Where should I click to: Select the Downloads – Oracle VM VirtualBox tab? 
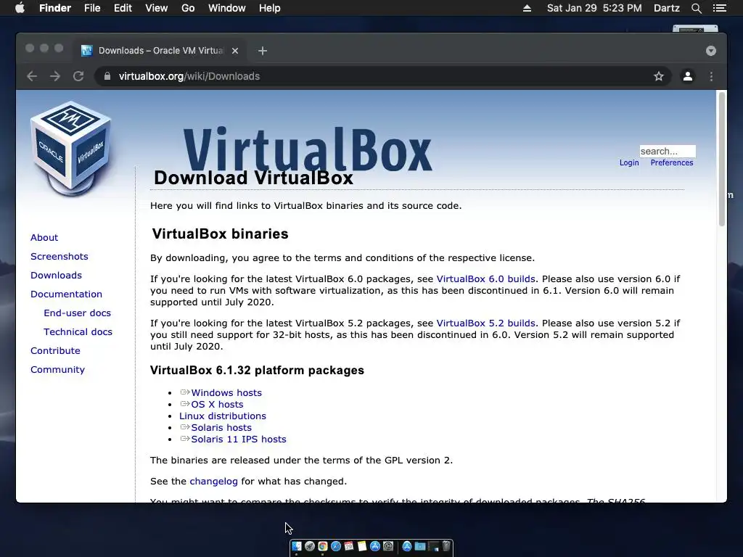[x=160, y=51]
